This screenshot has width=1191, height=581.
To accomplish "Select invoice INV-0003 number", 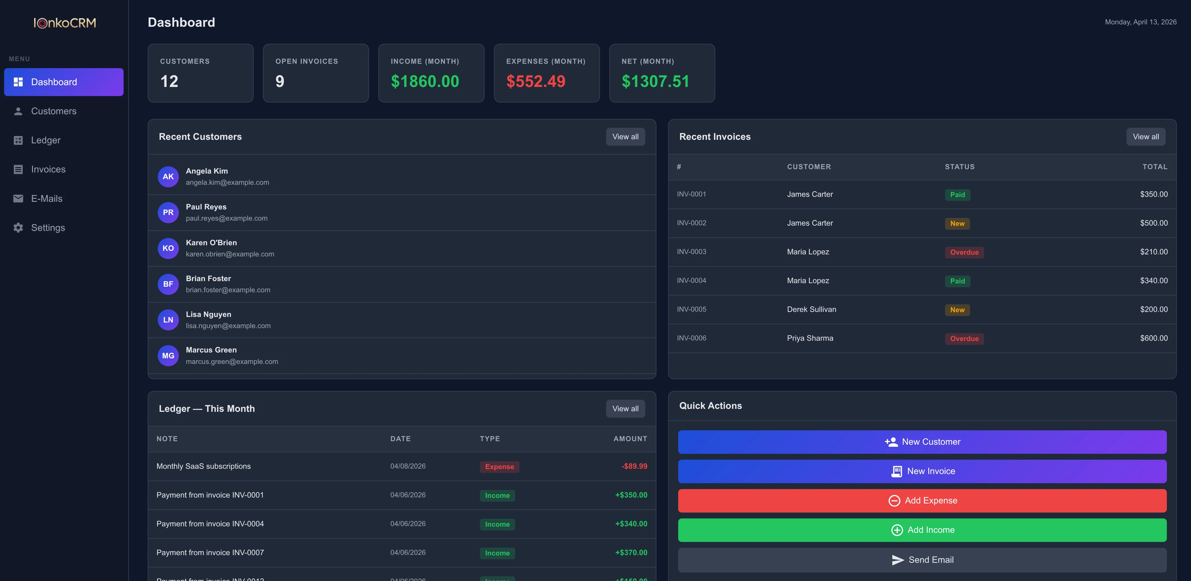I will tap(692, 252).
